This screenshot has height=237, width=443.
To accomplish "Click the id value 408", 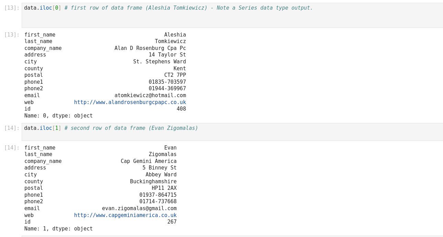I will pyautogui.click(x=181, y=109).
